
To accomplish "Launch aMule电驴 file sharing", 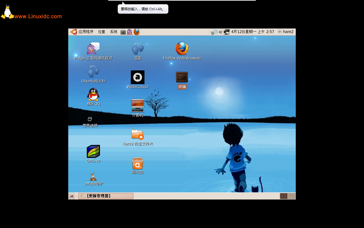I will click(93, 176).
